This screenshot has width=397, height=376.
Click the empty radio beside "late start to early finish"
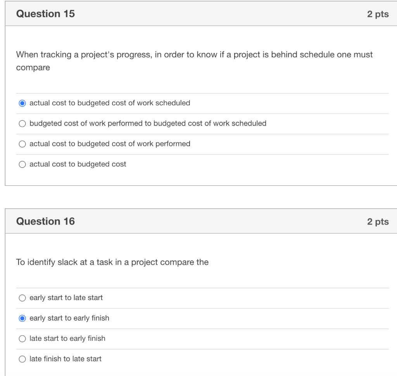pyautogui.click(x=22, y=338)
